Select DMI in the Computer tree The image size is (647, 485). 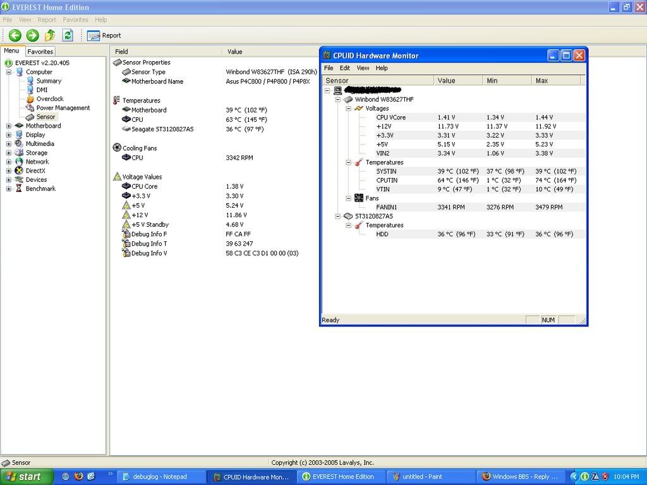pyautogui.click(x=42, y=90)
